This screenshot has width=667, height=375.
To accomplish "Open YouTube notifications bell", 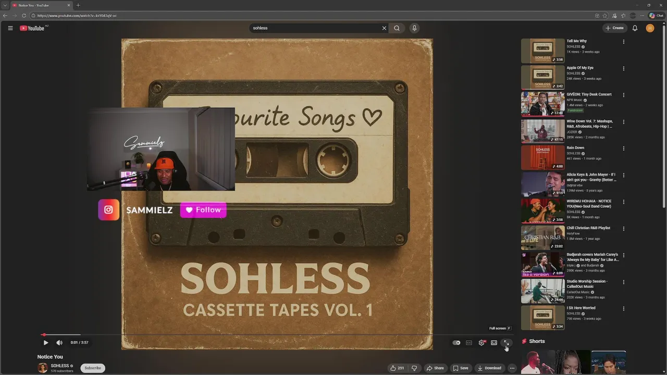I will pyautogui.click(x=635, y=28).
